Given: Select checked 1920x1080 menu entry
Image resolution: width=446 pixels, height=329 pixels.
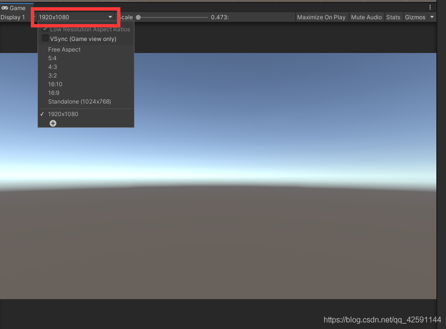Looking at the screenshot, I should tap(86, 114).
